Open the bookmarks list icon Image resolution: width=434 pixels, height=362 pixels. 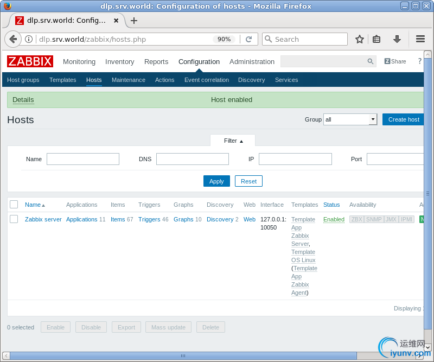pyautogui.click(x=376, y=39)
